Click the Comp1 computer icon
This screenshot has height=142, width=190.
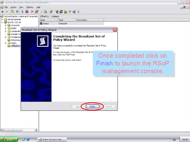pyautogui.click(x=41, y=23)
